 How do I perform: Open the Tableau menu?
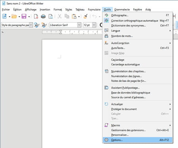[80, 10]
